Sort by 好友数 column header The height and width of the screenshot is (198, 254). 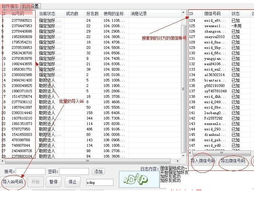[92, 14]
